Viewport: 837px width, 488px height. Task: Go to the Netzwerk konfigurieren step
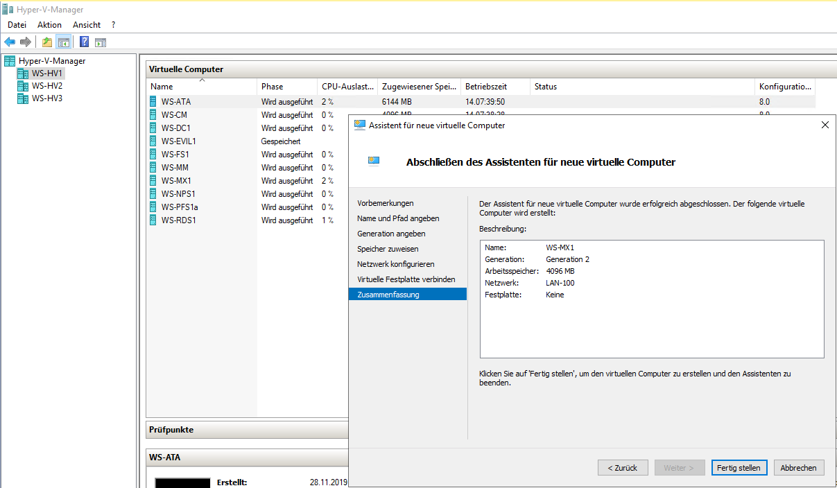click(395, 264)
